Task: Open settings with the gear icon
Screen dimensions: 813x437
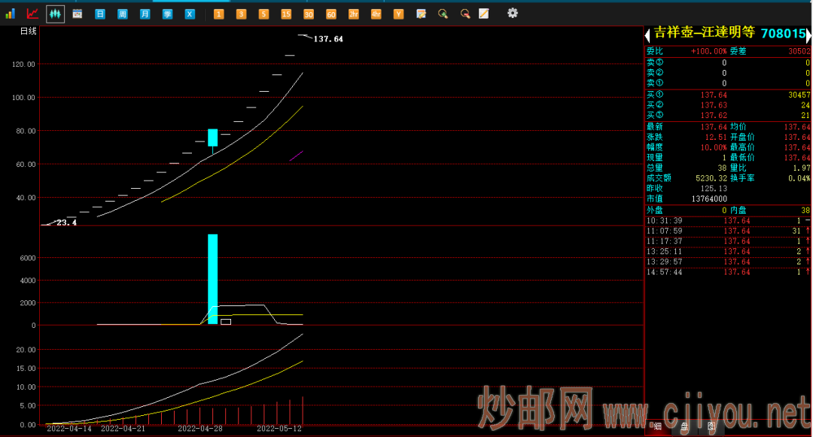Action: pyautogui.click(x=513, y=13)
